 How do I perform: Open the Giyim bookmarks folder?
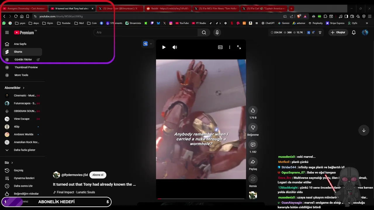click(x=48, y=23)
